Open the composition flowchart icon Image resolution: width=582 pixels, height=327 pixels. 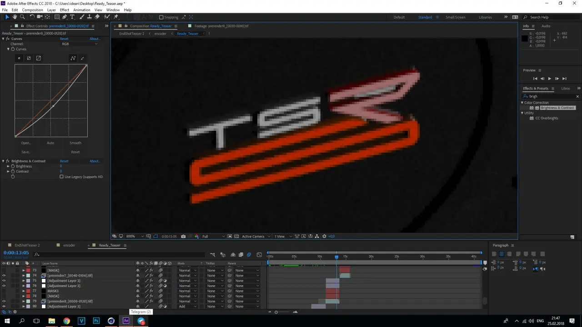[317, 237]
